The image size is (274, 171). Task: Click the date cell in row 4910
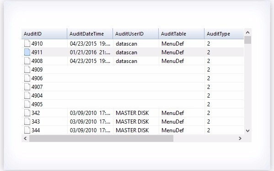(x=90, y=43)
